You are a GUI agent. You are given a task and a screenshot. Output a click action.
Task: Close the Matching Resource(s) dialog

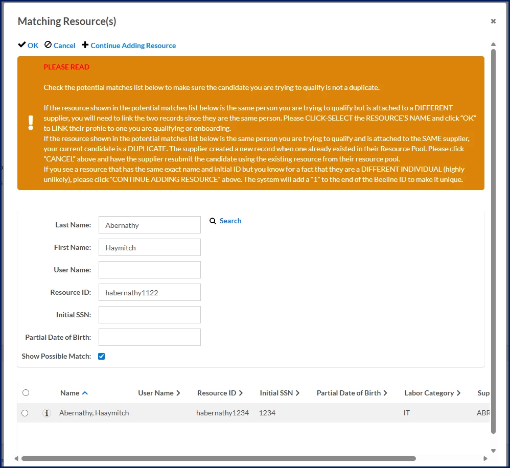[x=493, y=21]
